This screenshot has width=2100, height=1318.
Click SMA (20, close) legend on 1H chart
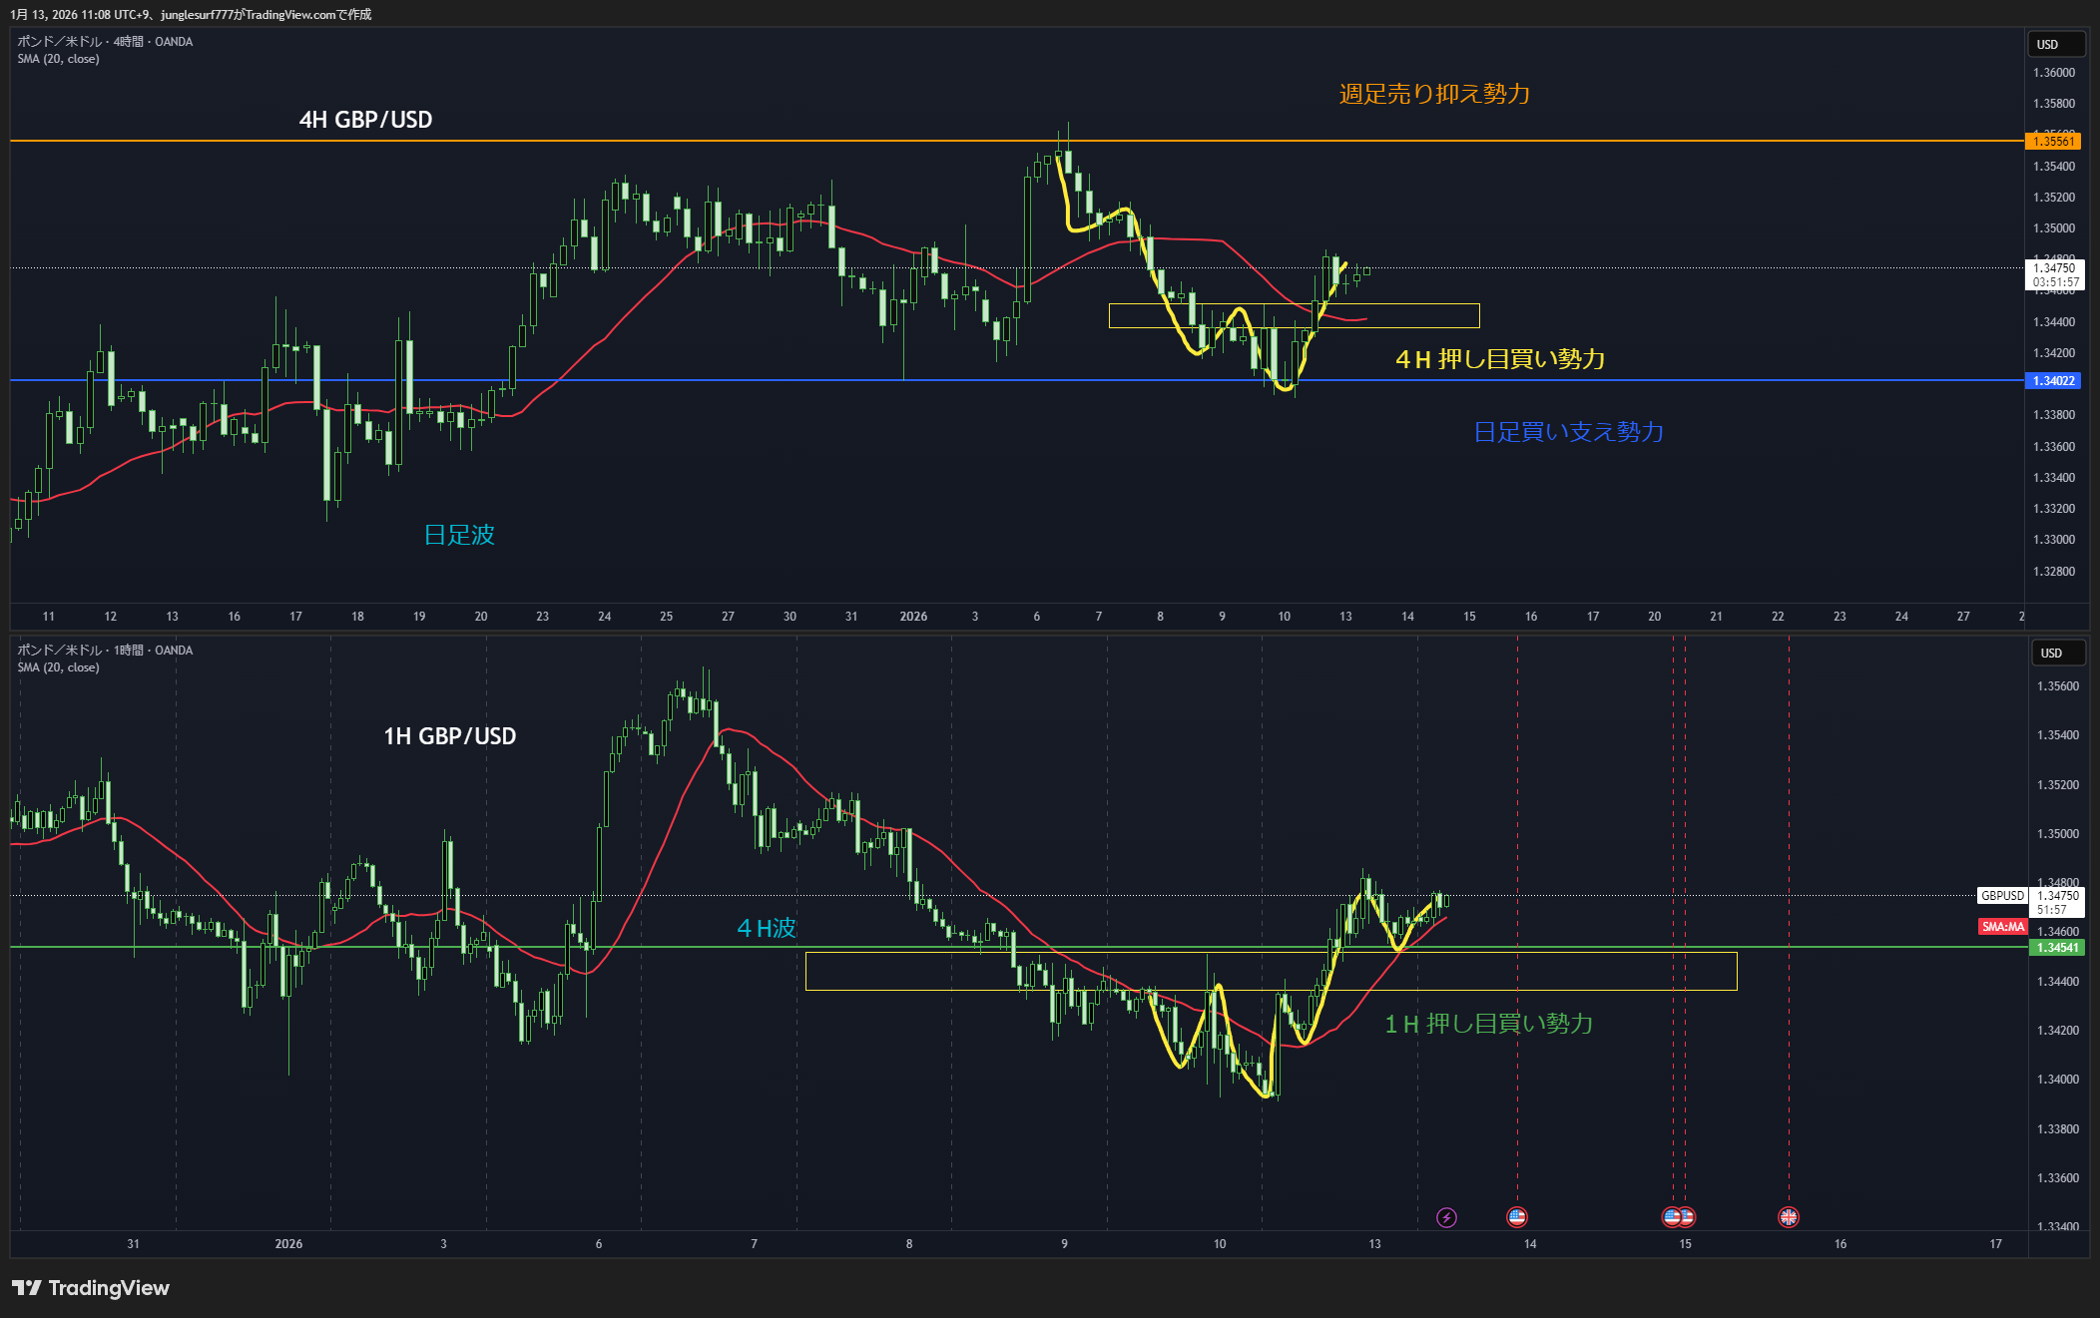coord(58,667)
